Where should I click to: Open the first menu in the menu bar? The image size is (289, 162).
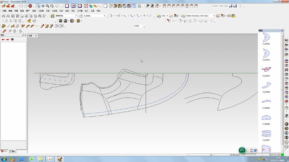[x=4, y=11]
